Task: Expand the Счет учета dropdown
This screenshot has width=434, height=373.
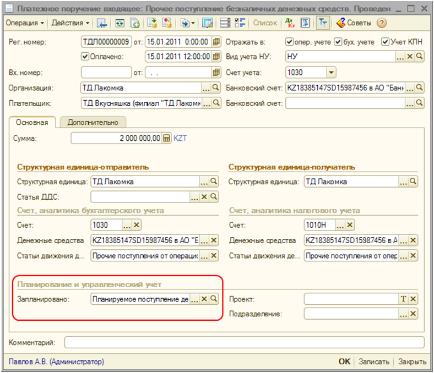Action: (331, 72)
